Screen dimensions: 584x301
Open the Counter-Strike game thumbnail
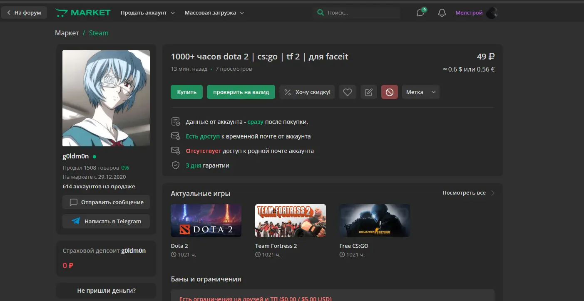click(375, 220)
